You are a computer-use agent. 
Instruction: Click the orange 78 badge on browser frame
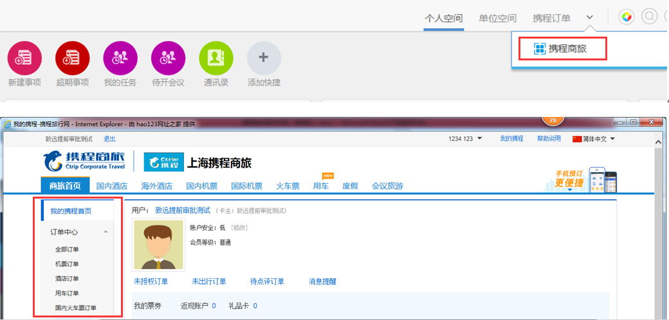[553, 121]
